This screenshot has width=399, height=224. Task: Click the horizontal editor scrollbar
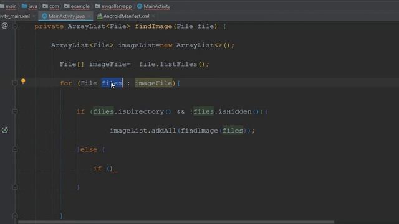pos(176,222)
